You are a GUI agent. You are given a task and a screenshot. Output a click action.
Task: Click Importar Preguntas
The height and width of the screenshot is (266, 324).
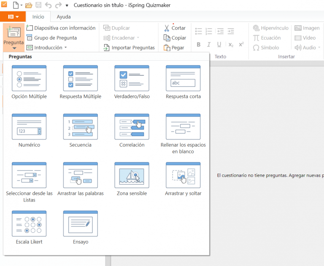pos(129,48)
